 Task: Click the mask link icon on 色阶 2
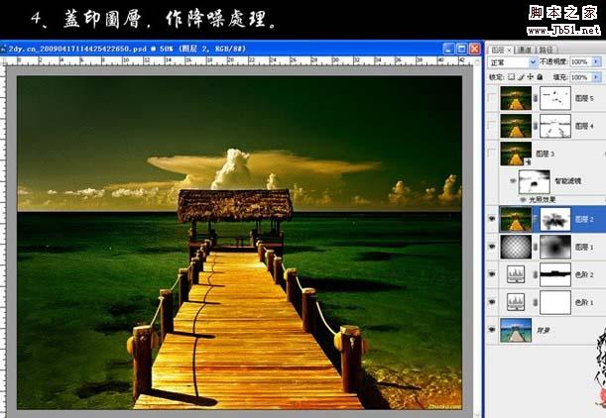click(536, 274)
